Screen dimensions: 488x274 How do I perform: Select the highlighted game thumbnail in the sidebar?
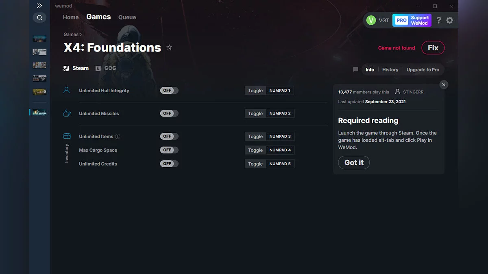point(40,112)
